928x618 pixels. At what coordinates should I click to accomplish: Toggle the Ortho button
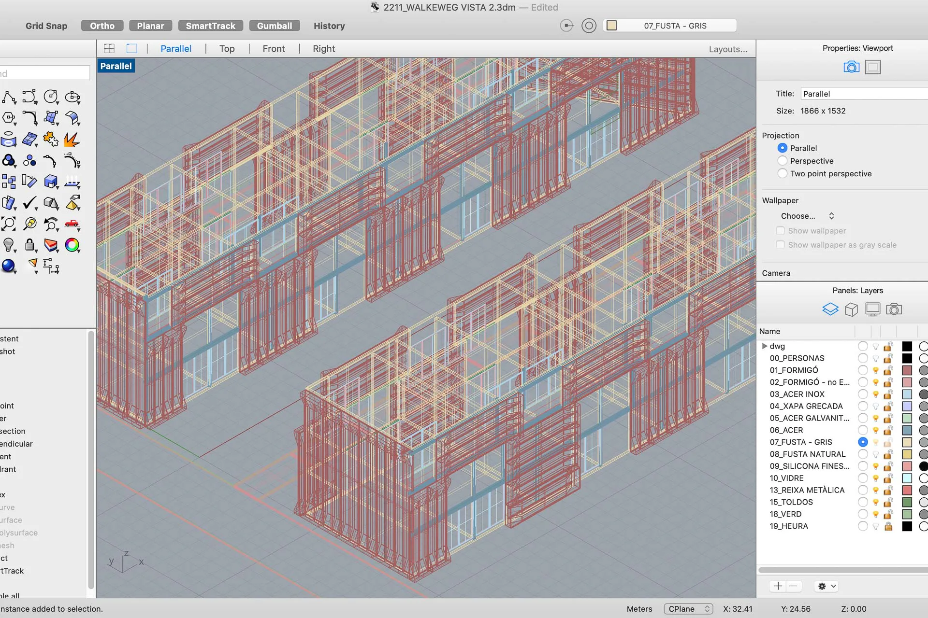102,26
